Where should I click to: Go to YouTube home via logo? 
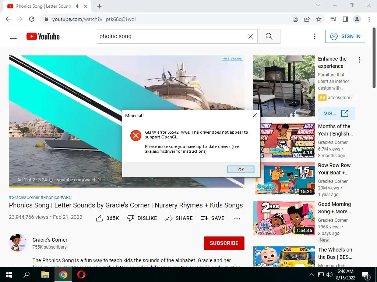(43, 36)
